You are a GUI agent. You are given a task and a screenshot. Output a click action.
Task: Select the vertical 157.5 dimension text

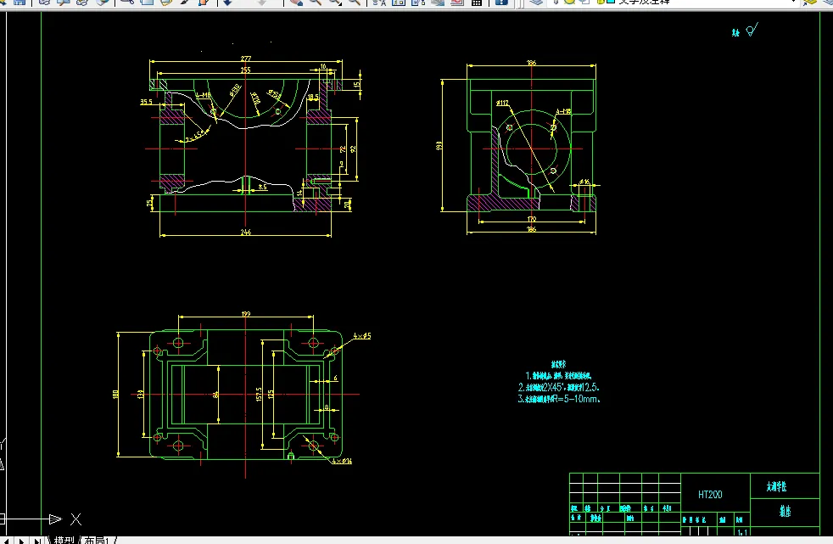point(259,394)
